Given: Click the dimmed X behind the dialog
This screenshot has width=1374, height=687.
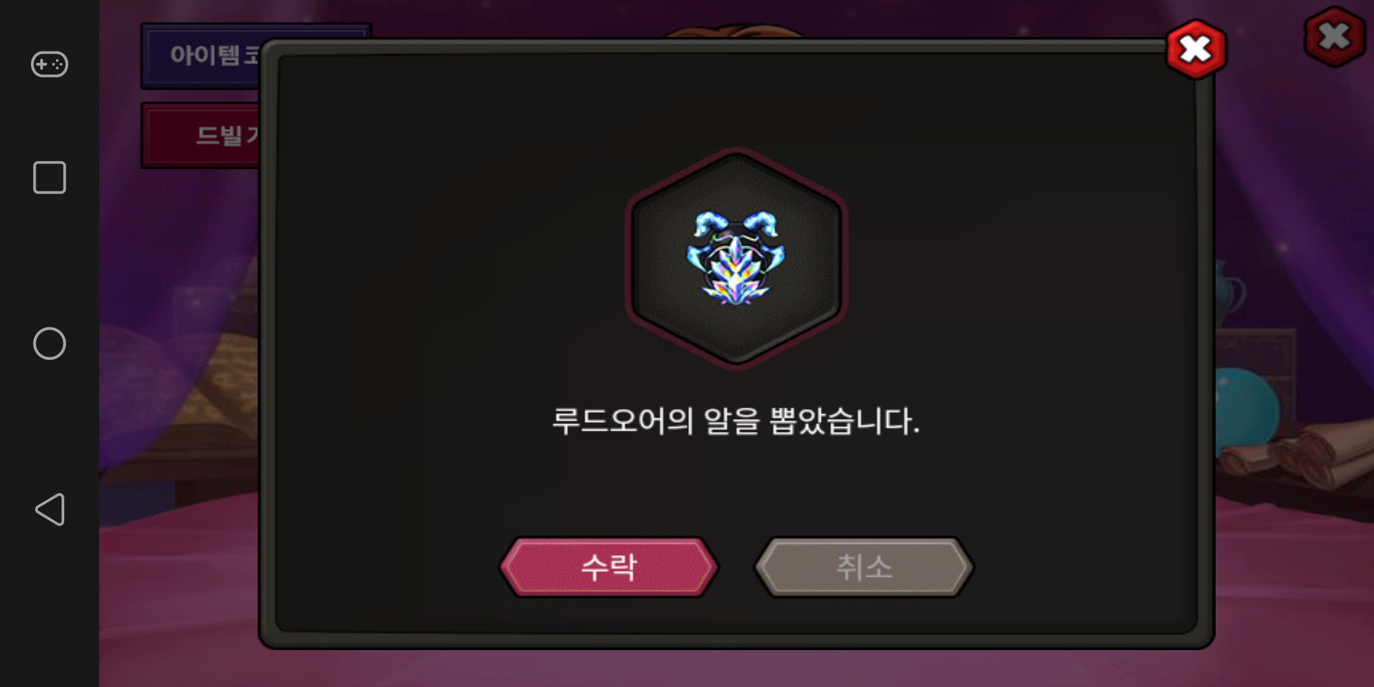Looking at the screenshot, I should (x=1335, y=36).
